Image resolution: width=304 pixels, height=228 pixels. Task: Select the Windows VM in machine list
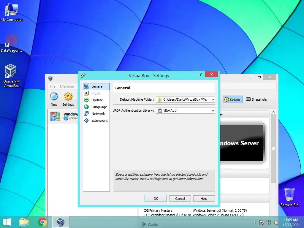(64, 116)
